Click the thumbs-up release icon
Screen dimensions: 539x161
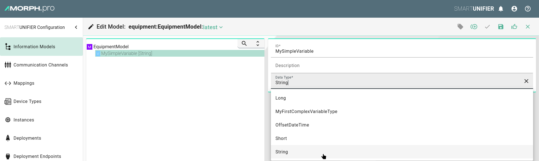[514, 27]
